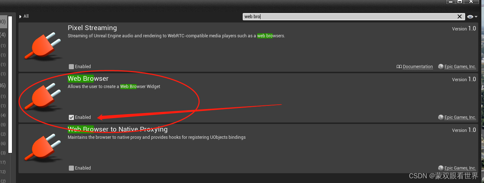
Task: Select the category row with count (12)
Action: tap(3, 172)
